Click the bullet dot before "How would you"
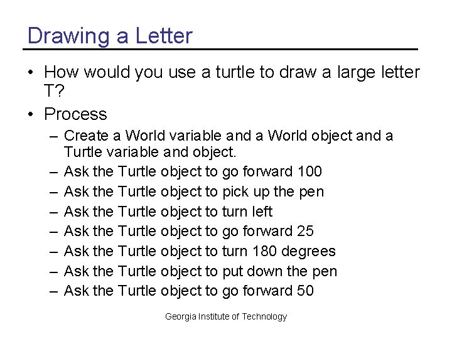Screen dimensions: 452x339 (31, 72)
